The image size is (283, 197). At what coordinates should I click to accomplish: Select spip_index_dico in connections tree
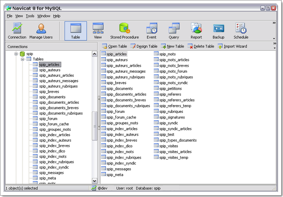coord(52,151)
